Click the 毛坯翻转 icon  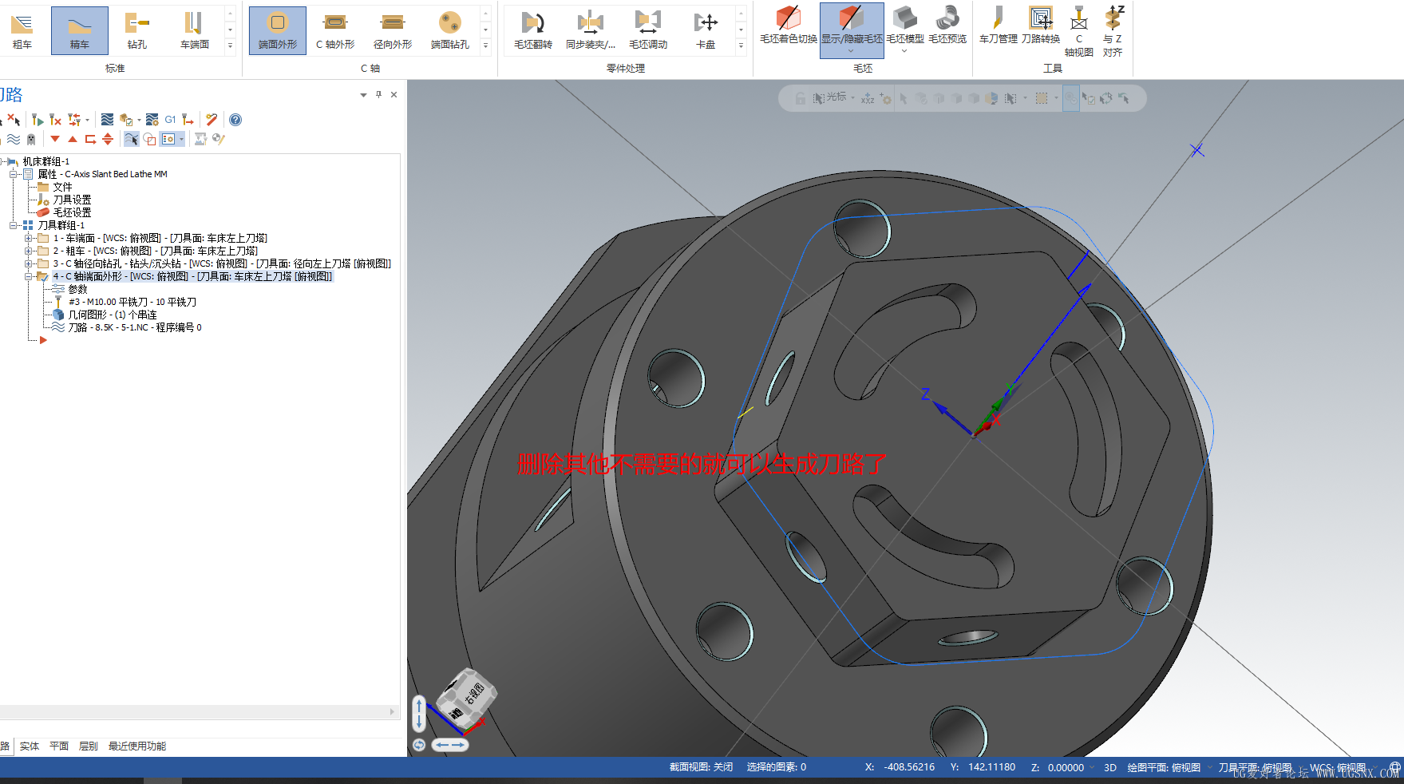533,30
